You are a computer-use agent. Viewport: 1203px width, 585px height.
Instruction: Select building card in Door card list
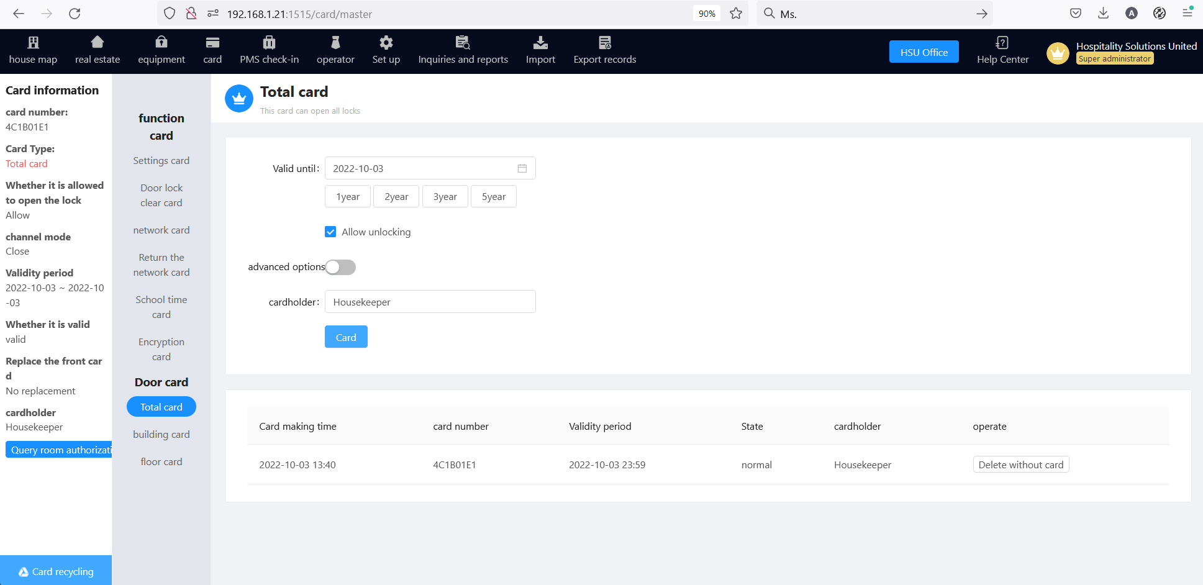click(161, 434)
